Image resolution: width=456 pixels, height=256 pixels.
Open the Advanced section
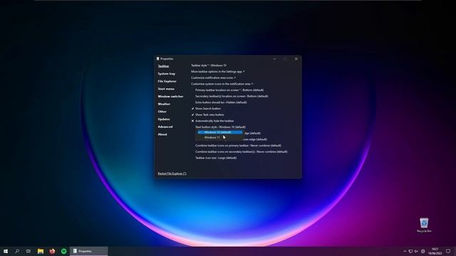point(165,127)
